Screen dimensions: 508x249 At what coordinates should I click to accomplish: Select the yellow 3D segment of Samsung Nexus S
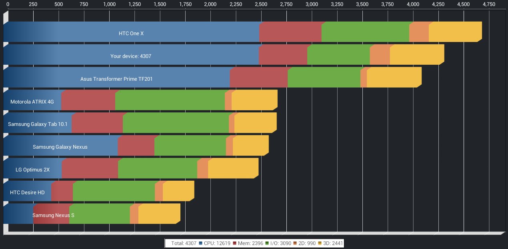(159, 214)
